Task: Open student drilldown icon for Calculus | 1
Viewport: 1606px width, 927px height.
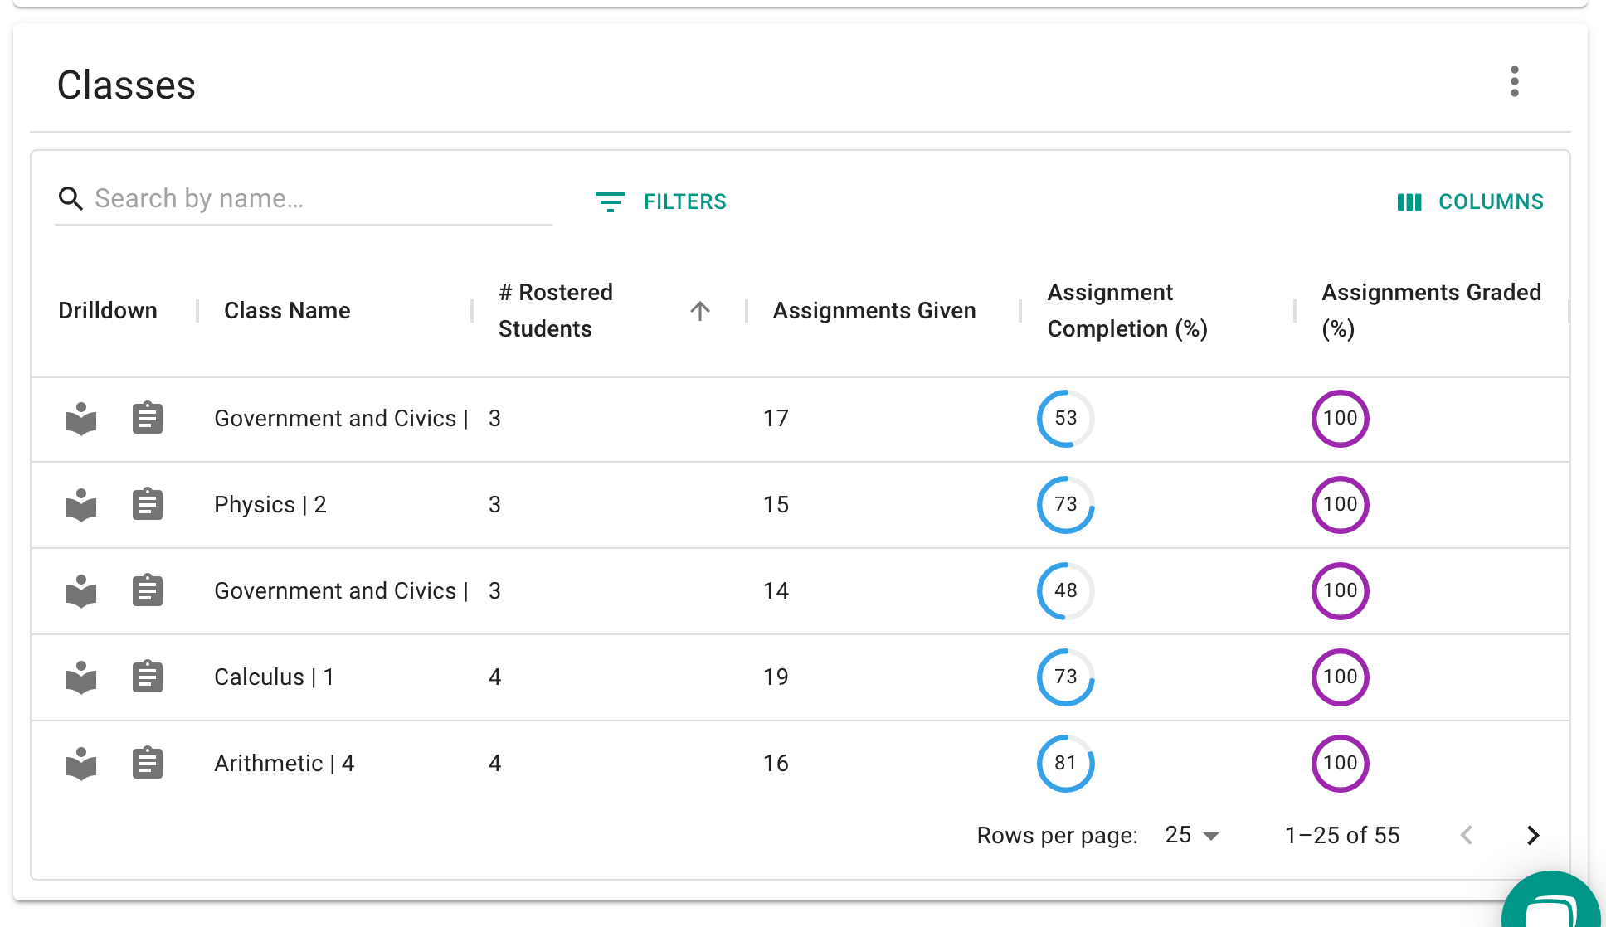Action: [81, 677]
